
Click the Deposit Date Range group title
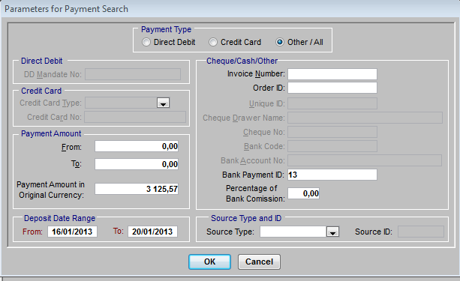pos(59,218)
